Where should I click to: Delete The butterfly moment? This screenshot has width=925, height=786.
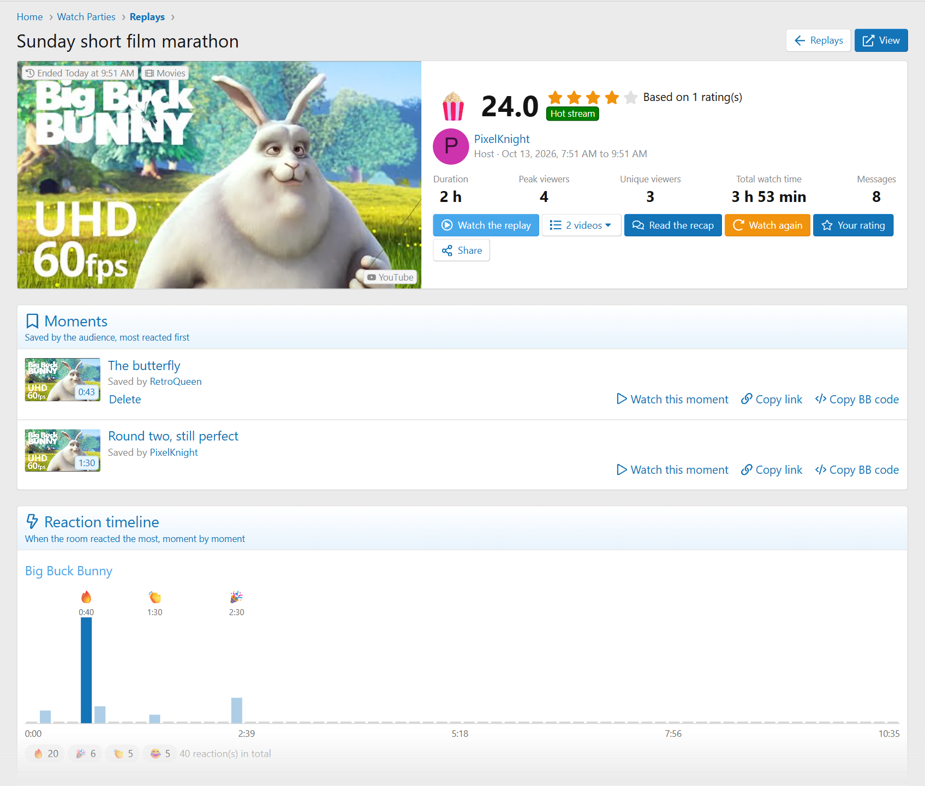[x=125, y=400]
